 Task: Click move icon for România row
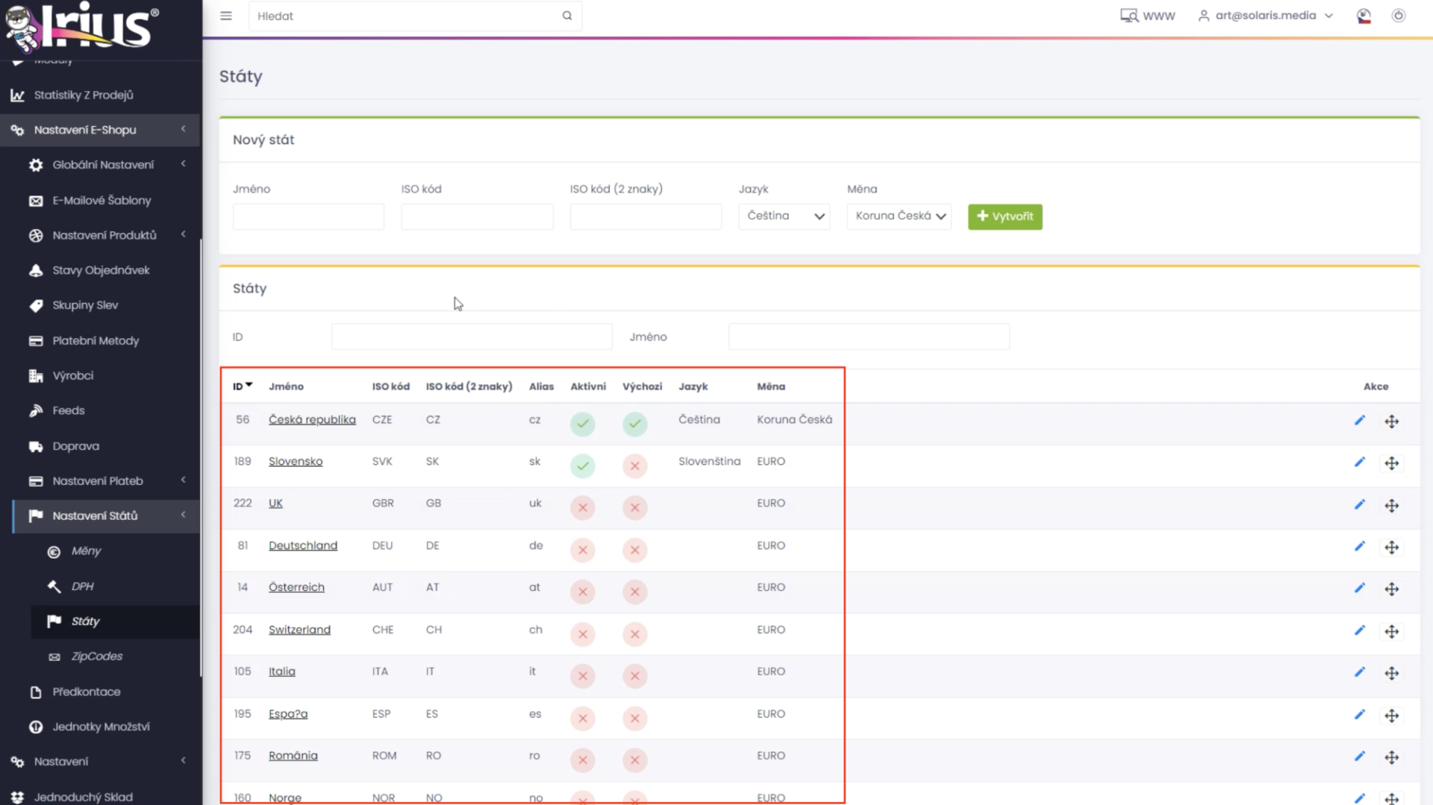[1392, 758]
